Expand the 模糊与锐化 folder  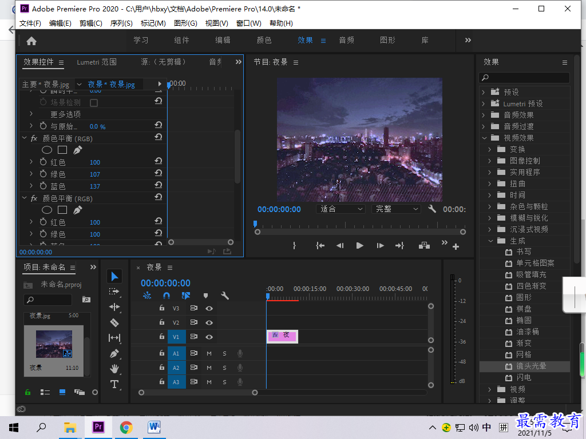click(x=490, y=218)
